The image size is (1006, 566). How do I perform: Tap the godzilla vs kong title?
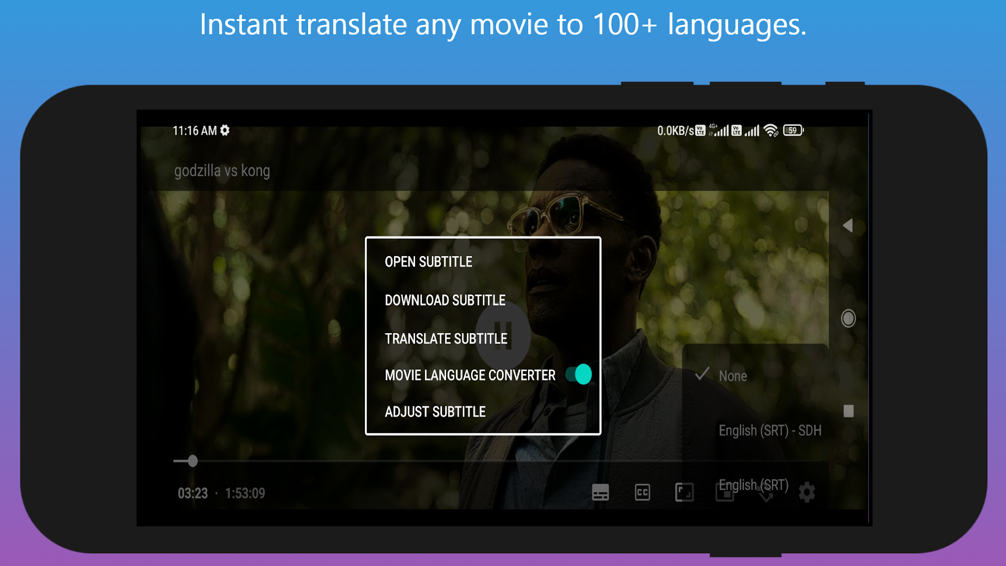pyautogui.click(x=222, y=171)
